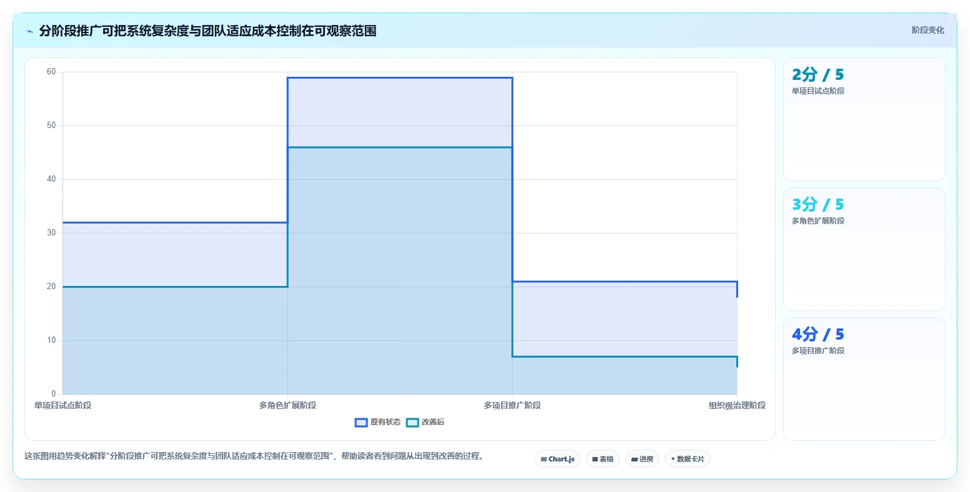Select the 3分 / 5 score card
Image resolution: width=970 pixels, height=492 pixels.
(864, 249)
